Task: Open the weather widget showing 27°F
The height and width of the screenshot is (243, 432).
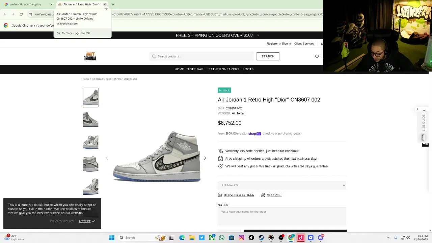Action: (x=14, y=238)
